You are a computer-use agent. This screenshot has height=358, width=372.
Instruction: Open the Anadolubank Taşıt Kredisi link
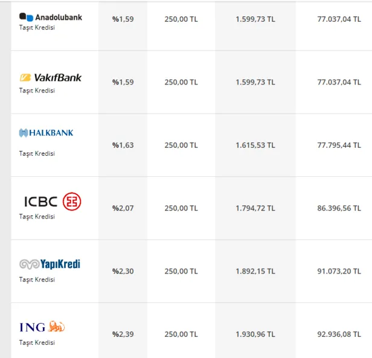coord(37,28)
